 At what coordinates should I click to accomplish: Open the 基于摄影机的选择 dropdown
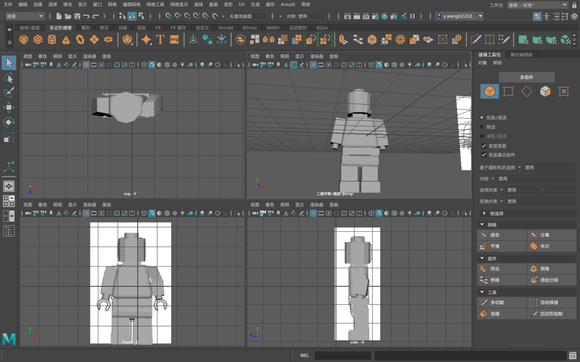tap(519, 167)
